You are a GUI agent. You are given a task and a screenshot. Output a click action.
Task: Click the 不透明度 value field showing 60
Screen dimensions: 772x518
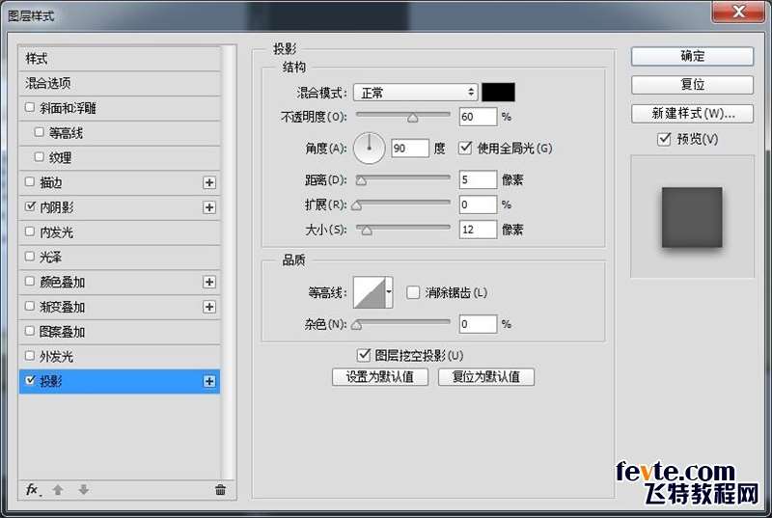pyautogui.click(x=478, y=117)
